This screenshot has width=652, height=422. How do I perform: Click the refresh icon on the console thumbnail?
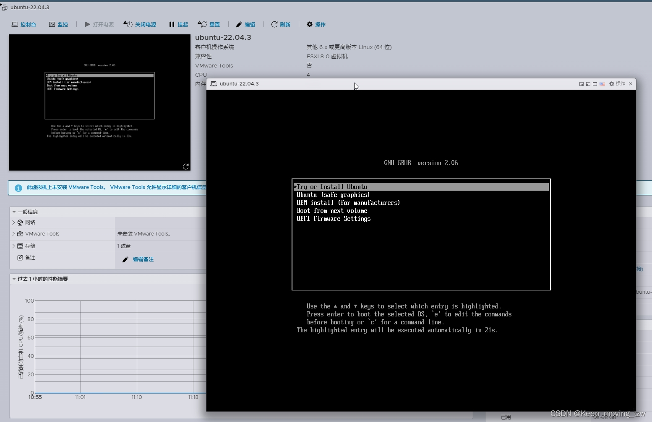pyautogui.click(x=185, y=166)
